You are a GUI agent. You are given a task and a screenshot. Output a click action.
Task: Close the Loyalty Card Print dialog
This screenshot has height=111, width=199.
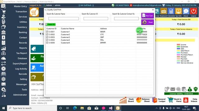click(153, 10)
